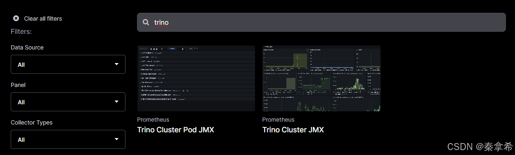
Task: Click the Trino Cluster JMX title
Action: click(293, 130)
